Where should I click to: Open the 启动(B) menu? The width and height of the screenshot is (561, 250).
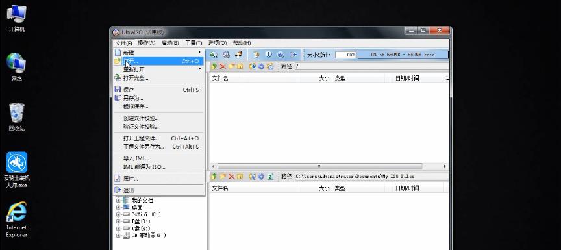(170, 43)
